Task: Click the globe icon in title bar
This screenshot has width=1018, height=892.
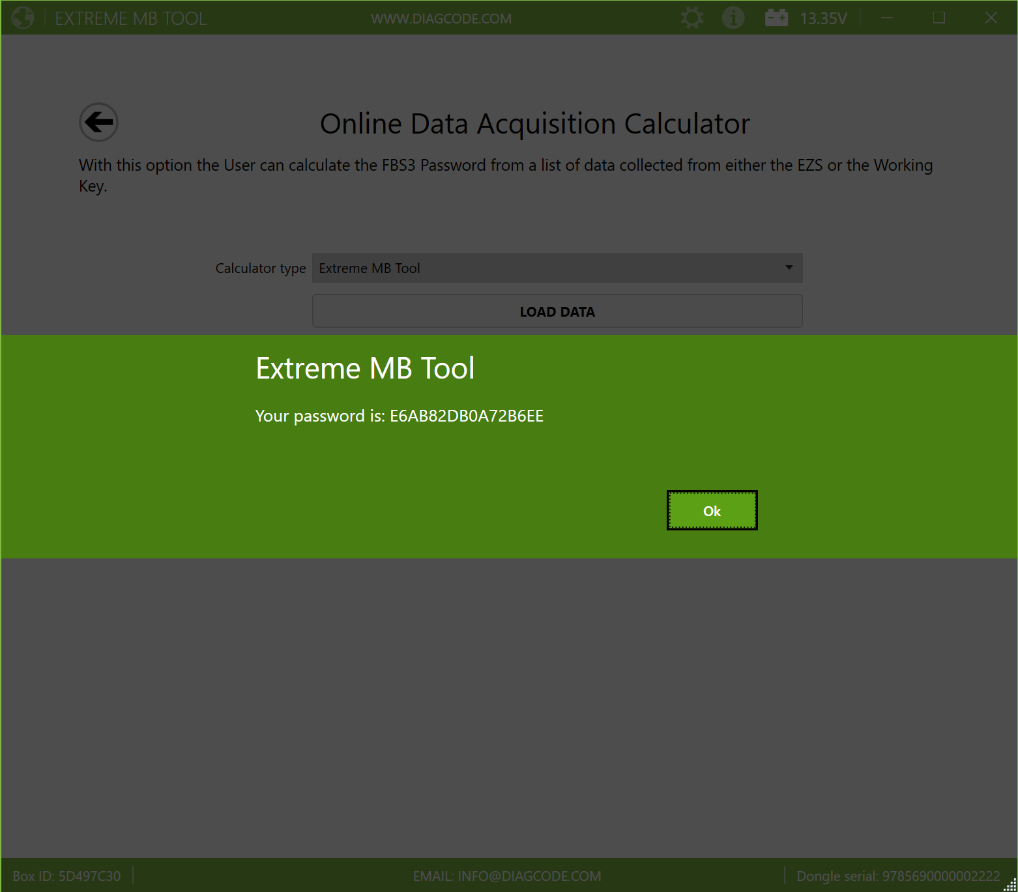Action: coord(23,18)
